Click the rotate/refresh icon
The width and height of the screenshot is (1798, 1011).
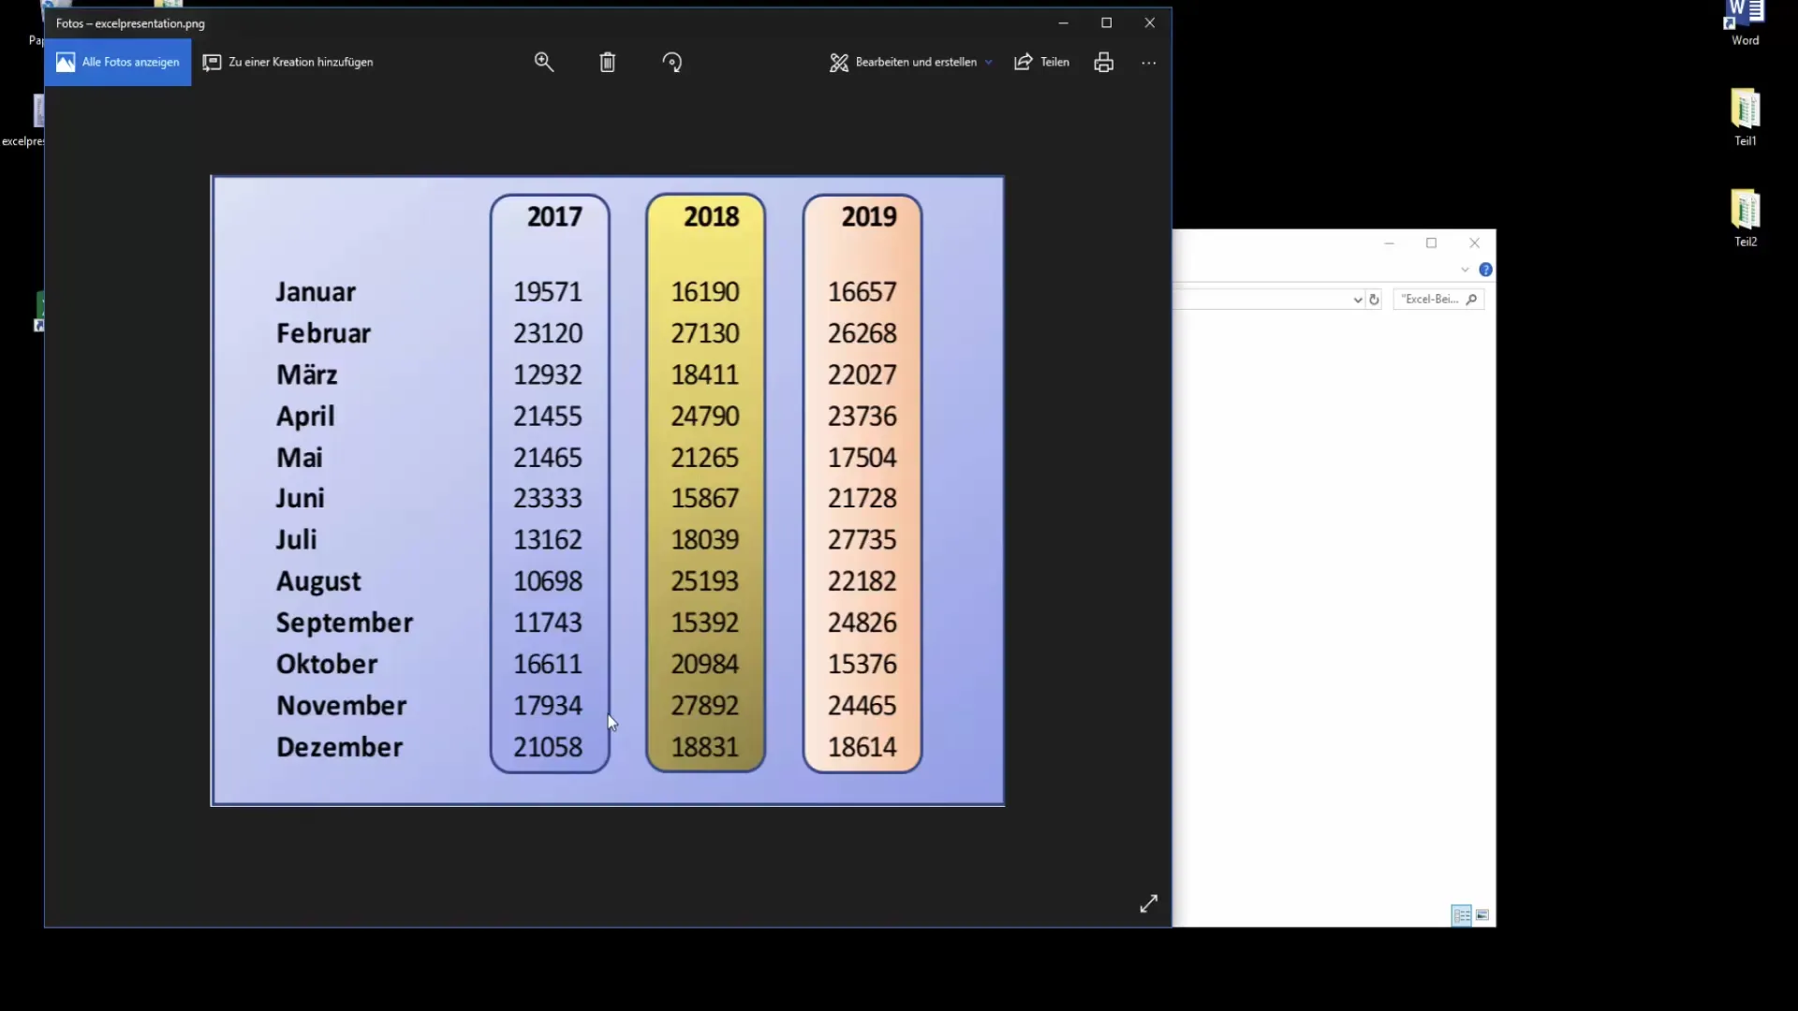coord(671,62)
